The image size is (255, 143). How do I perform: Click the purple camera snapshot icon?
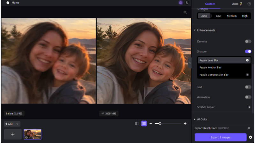pyautogui.click(x=180, y=3)
